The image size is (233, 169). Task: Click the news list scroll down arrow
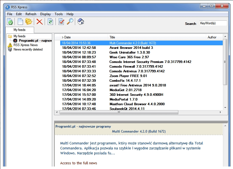[225, 108]
